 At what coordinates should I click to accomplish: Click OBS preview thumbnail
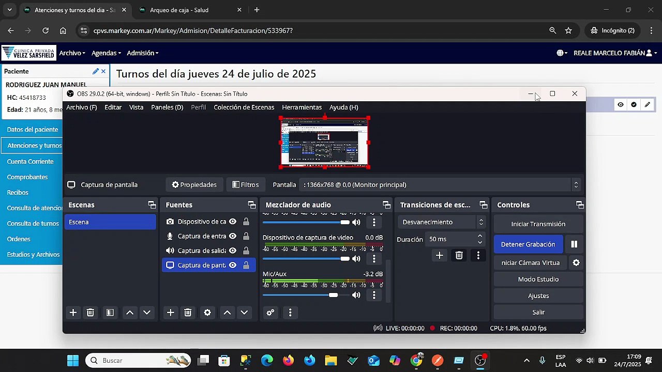(325, 143)
